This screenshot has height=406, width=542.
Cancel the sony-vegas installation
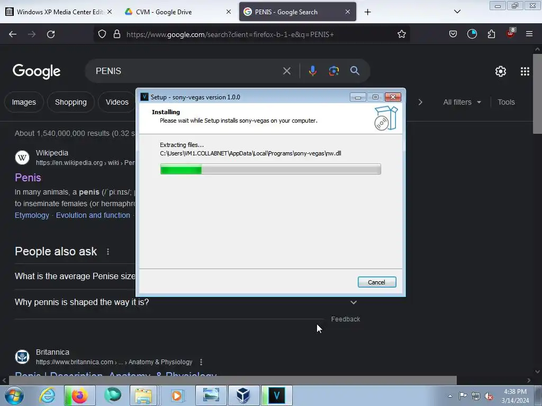377,282
